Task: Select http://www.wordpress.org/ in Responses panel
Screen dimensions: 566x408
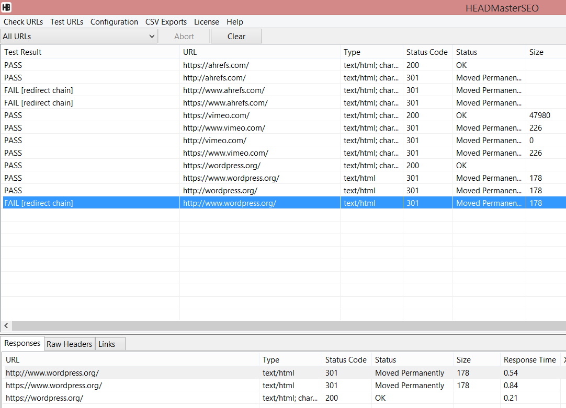Action: (x=284, y=373)
